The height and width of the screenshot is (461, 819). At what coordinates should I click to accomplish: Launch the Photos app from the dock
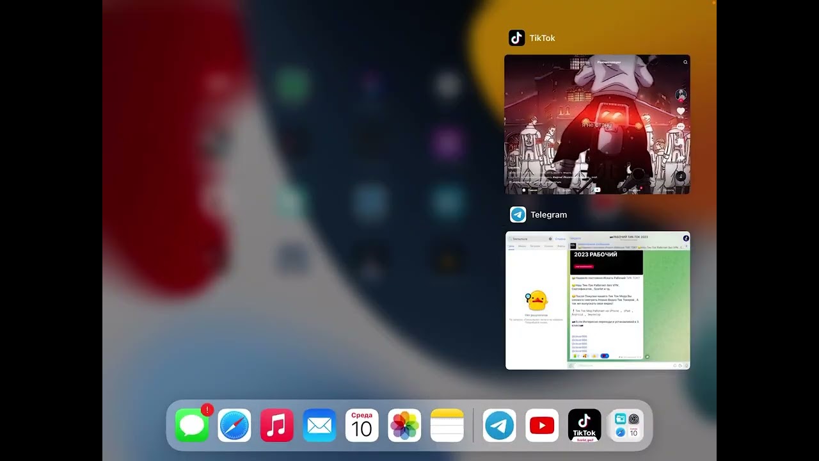[404, 426]
